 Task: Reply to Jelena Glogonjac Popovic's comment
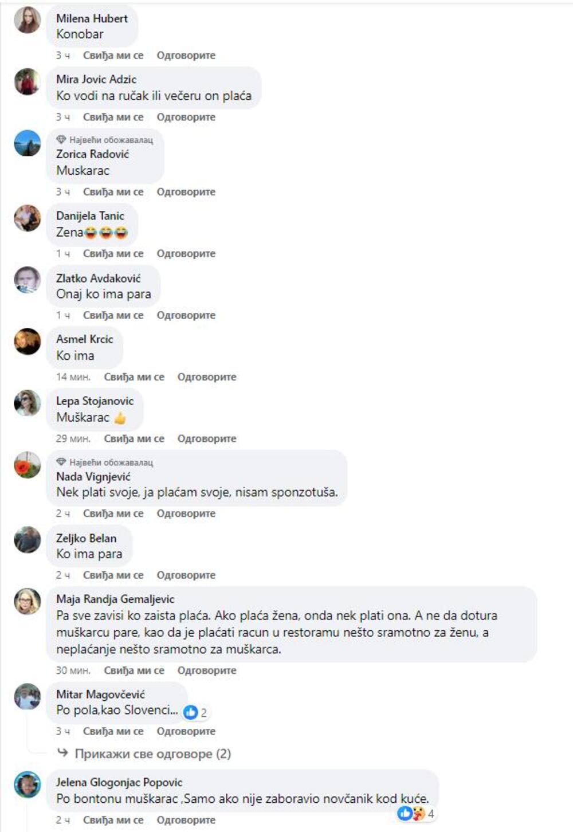click(186, 820)
